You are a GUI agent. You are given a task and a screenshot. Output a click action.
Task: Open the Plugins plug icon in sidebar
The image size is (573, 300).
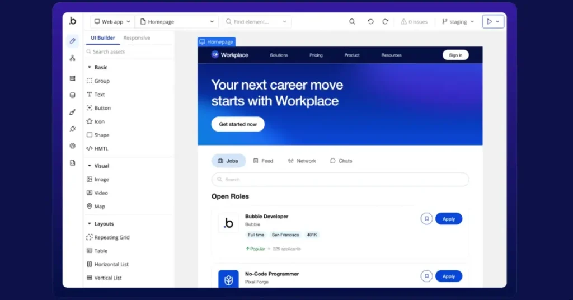point(72,129)
